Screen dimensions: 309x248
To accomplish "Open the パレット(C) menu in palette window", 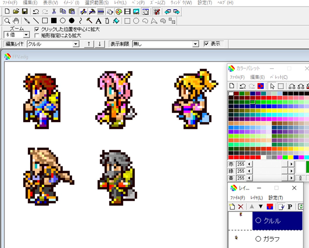I will point(279,77).
